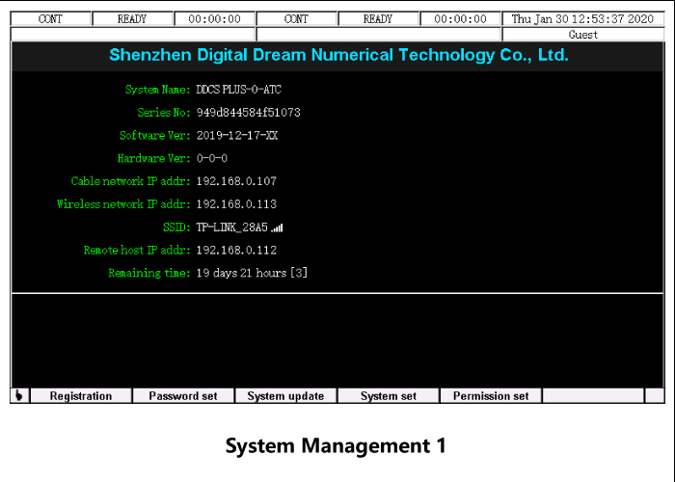Screen dimensions: 675x482
Task: Click the second CONT status cell
Action: [297, 19]
